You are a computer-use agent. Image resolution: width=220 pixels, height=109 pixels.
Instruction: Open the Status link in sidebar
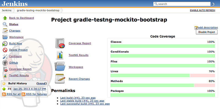(14, 24)
